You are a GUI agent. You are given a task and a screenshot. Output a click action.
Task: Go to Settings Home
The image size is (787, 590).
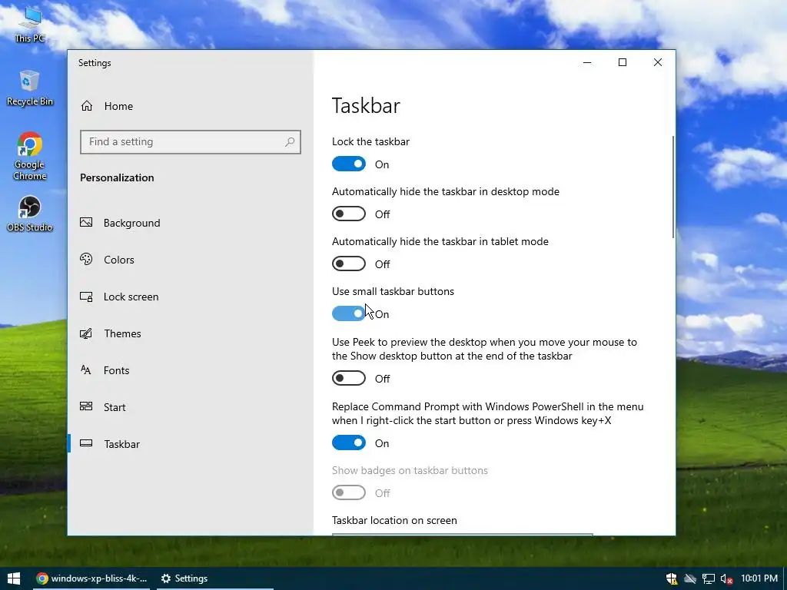[191, 106]
